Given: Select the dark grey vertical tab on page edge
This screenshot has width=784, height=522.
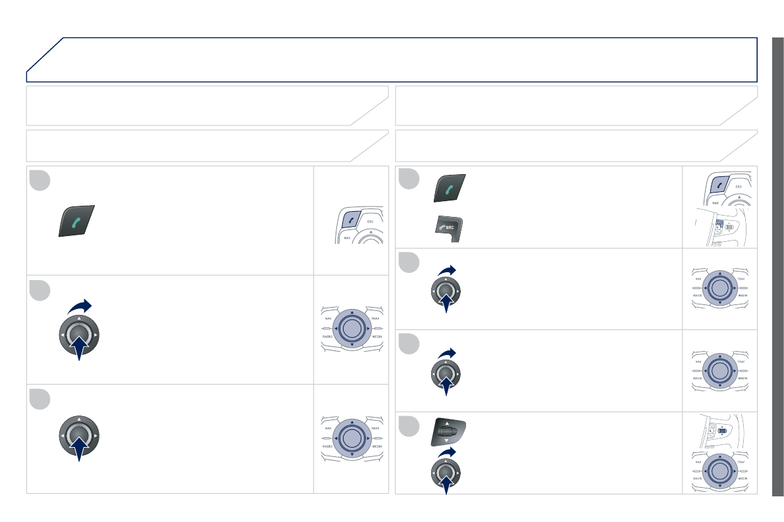Looking at the screenshot, I should click(x=777, y=266).
